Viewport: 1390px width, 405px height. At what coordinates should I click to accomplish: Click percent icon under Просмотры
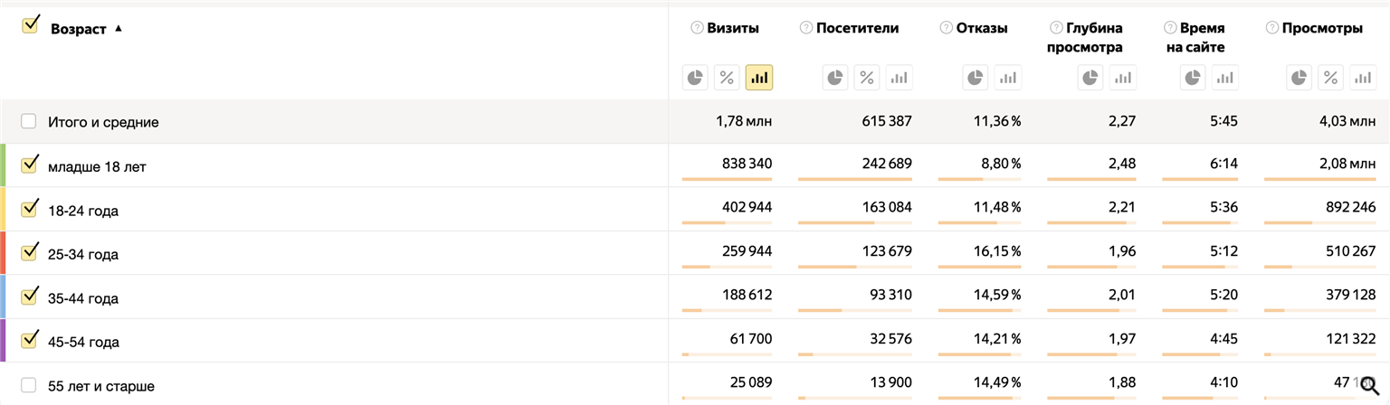[x=1330, y=78]
